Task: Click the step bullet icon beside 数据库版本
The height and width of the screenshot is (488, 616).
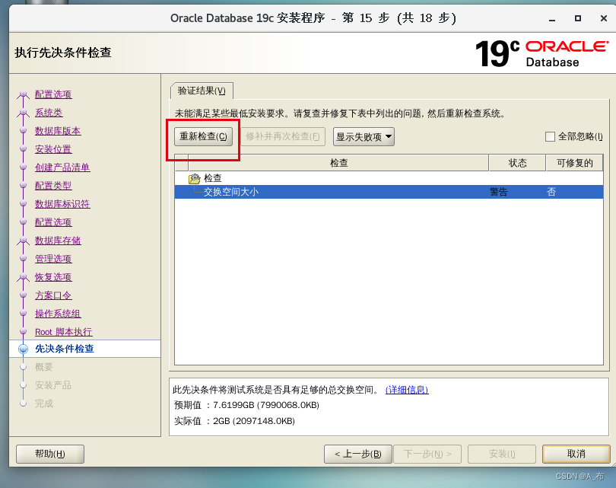Action: (x=23, y=130)
